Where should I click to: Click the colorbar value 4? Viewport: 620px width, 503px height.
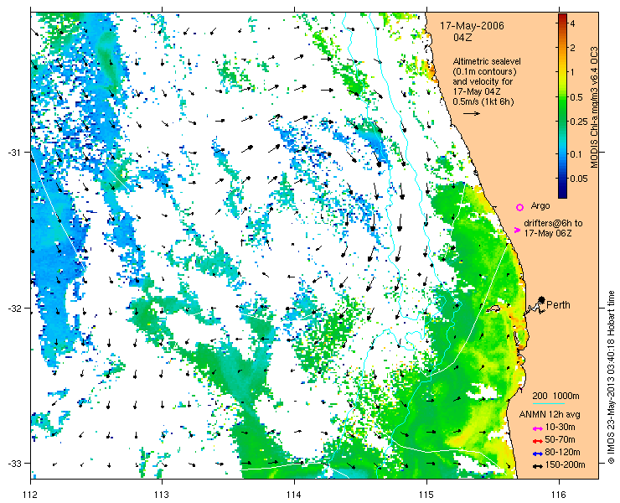[x=572, y=23]
